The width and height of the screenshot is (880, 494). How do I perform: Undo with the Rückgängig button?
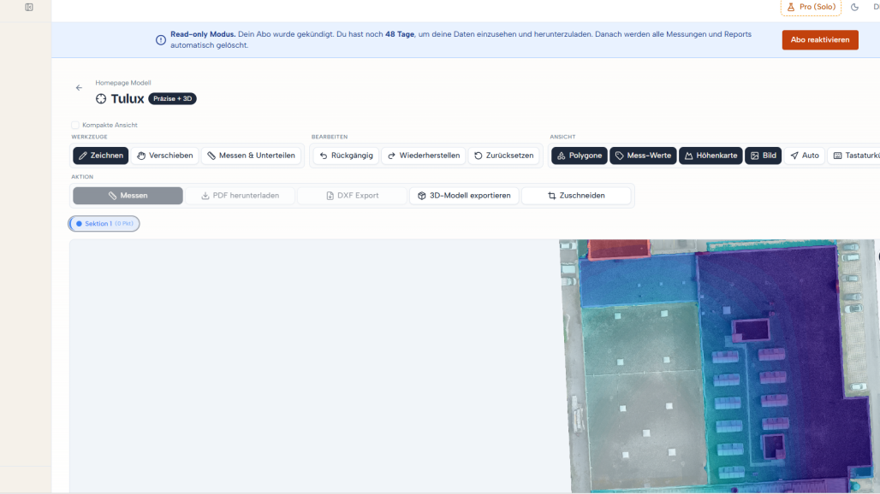tap(346, 156)
